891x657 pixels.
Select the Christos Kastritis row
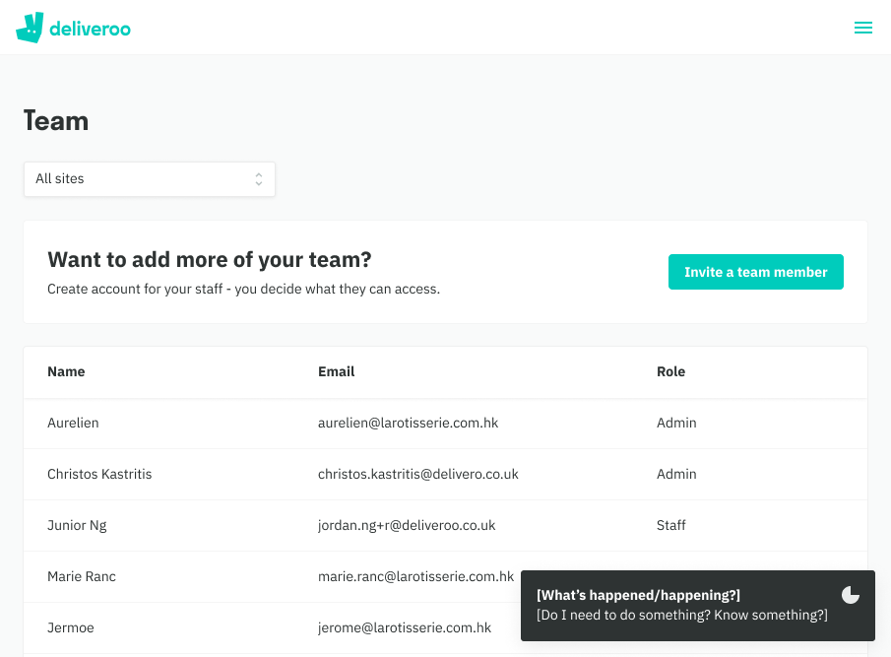[x=445, y=475]
